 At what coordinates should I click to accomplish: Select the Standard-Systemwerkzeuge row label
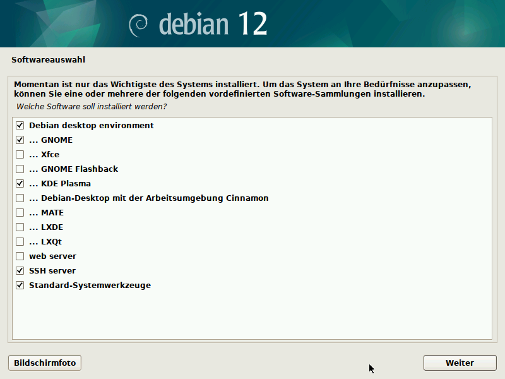point(90,286)
